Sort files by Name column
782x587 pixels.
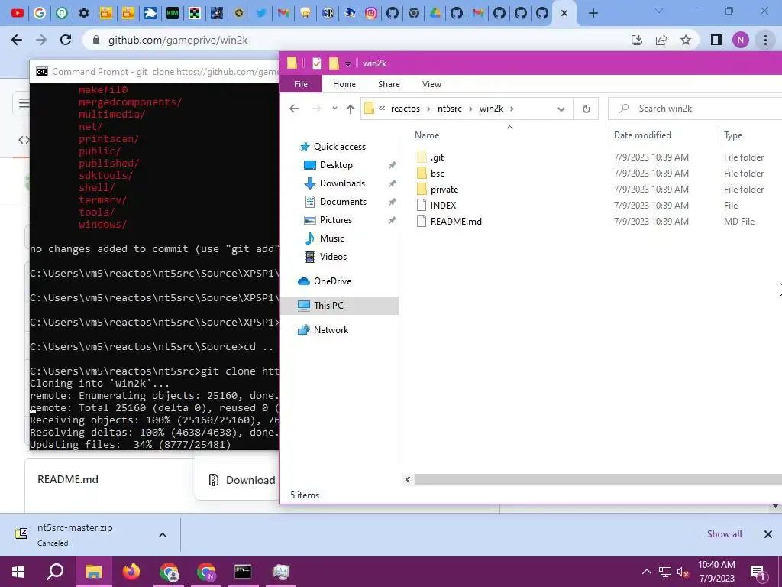click(427, 135)
